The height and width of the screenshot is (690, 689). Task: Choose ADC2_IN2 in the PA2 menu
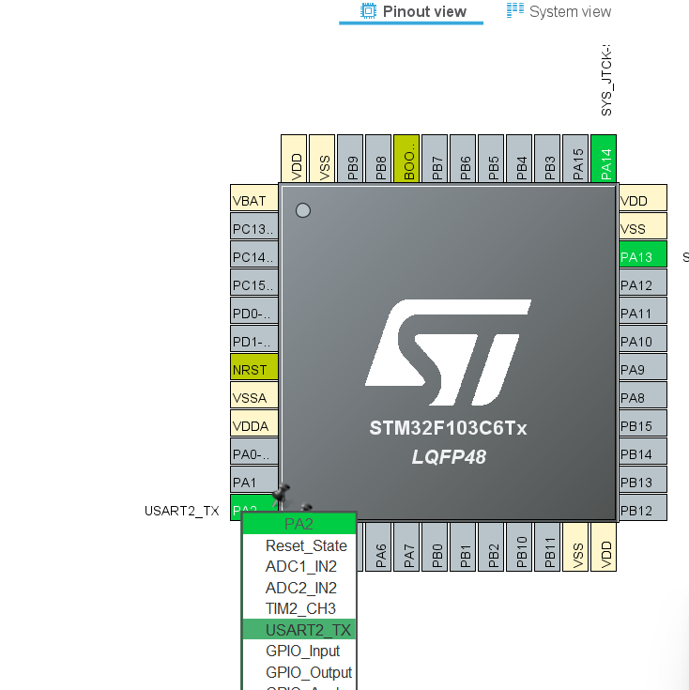point(299,588)
